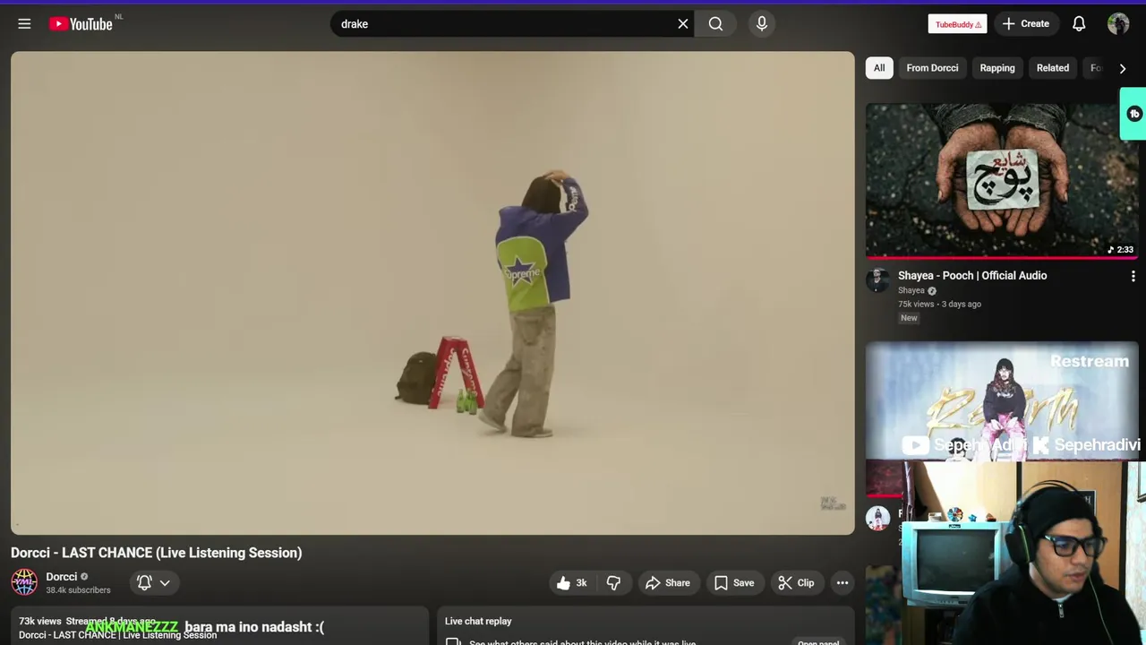Image resolution: width=1146 pixels, height=645 pixels.
Task: Open the Shayea channel name link
Action: click(x=911, y=290)
